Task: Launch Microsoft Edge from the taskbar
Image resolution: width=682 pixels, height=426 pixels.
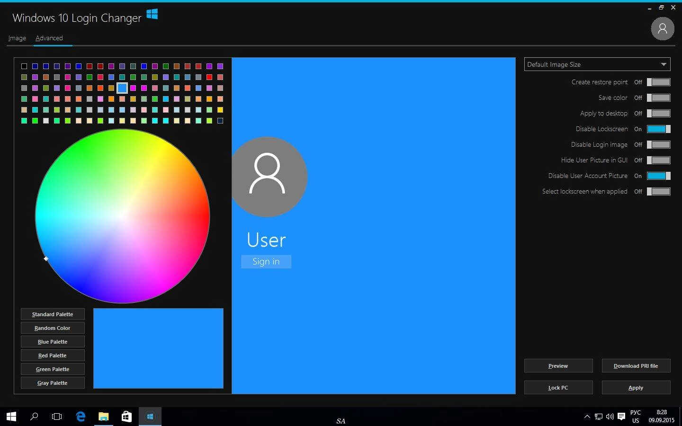Action: (x=81, y=417)
